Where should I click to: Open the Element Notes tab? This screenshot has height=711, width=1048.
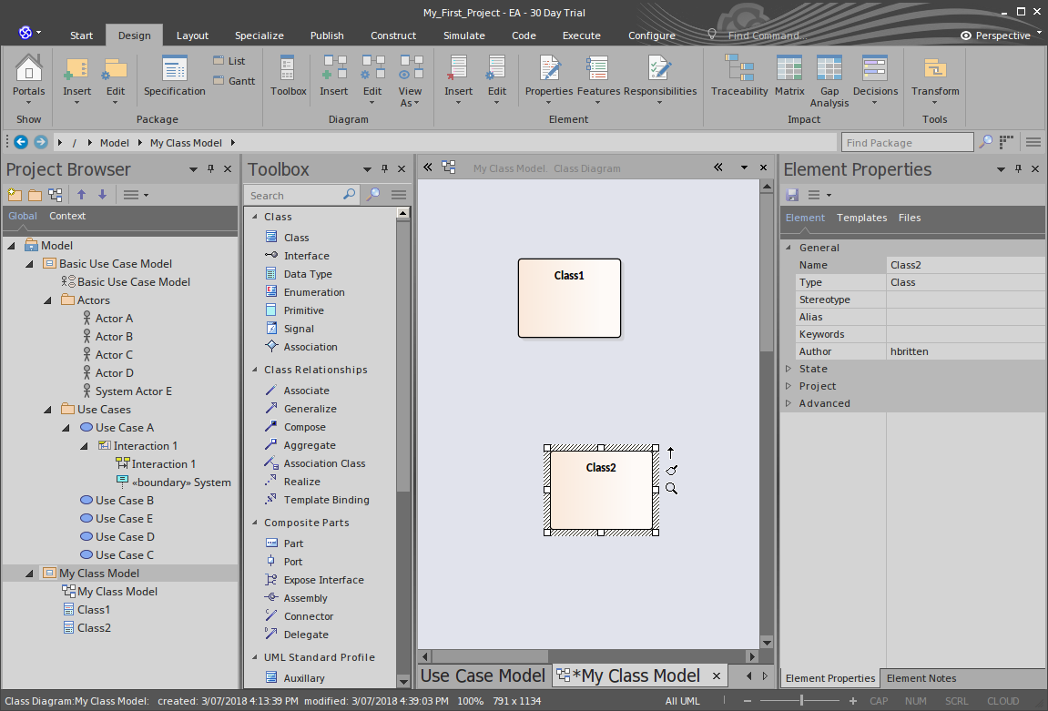(x=921, y=678)
